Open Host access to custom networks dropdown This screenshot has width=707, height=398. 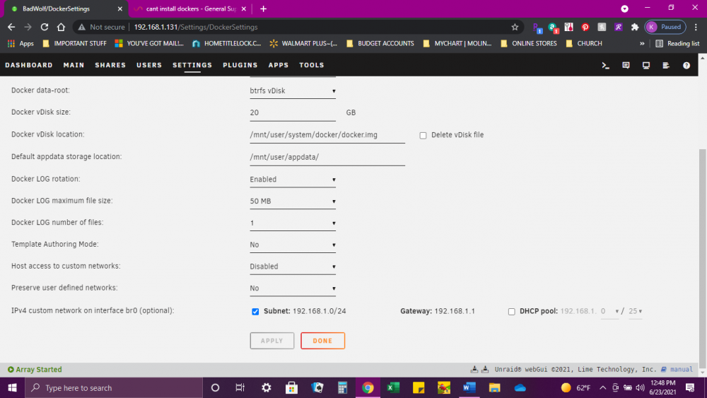293,267
